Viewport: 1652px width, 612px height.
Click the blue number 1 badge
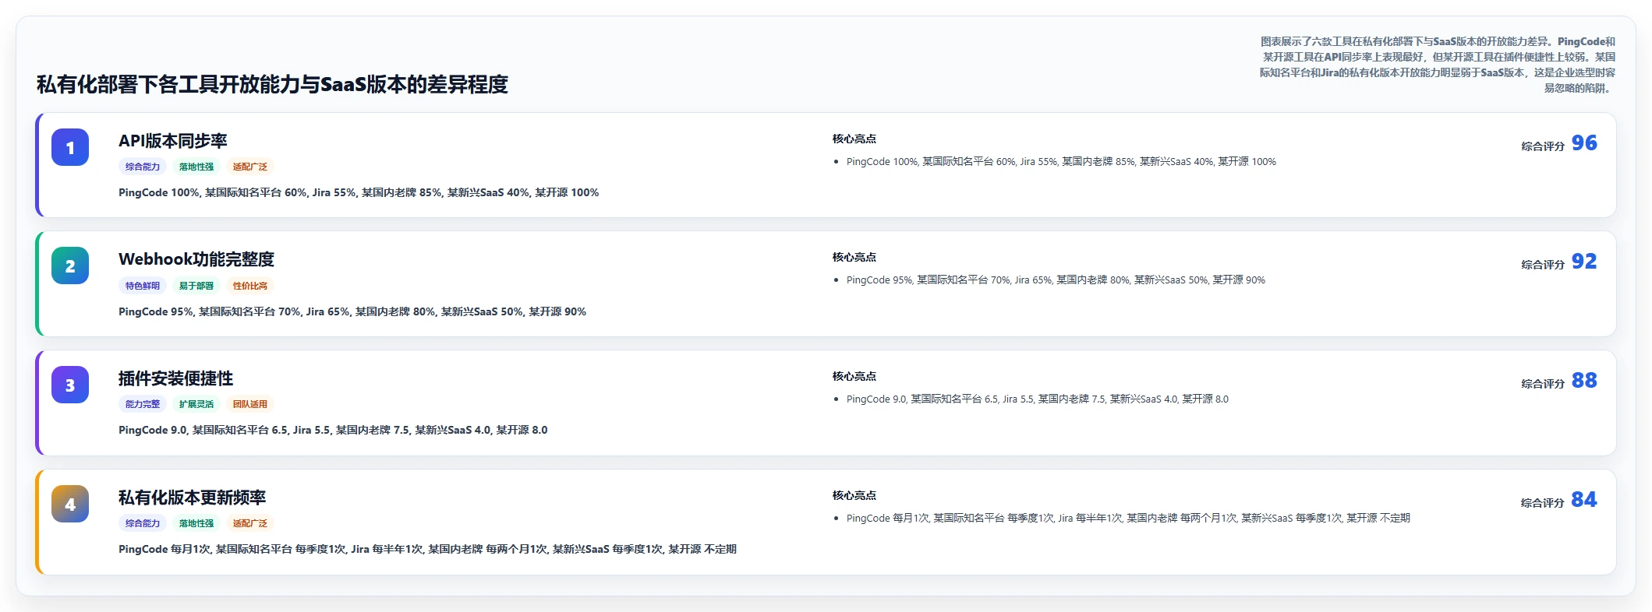pyautogui.click(x=70, y=147)
